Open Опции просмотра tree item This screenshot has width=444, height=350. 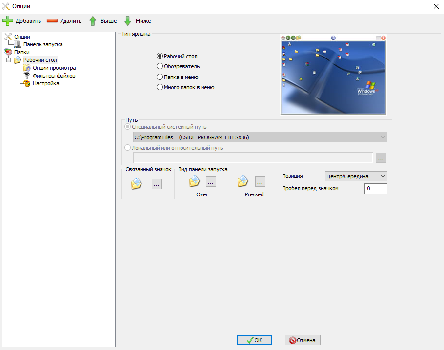tap(54, 68)
